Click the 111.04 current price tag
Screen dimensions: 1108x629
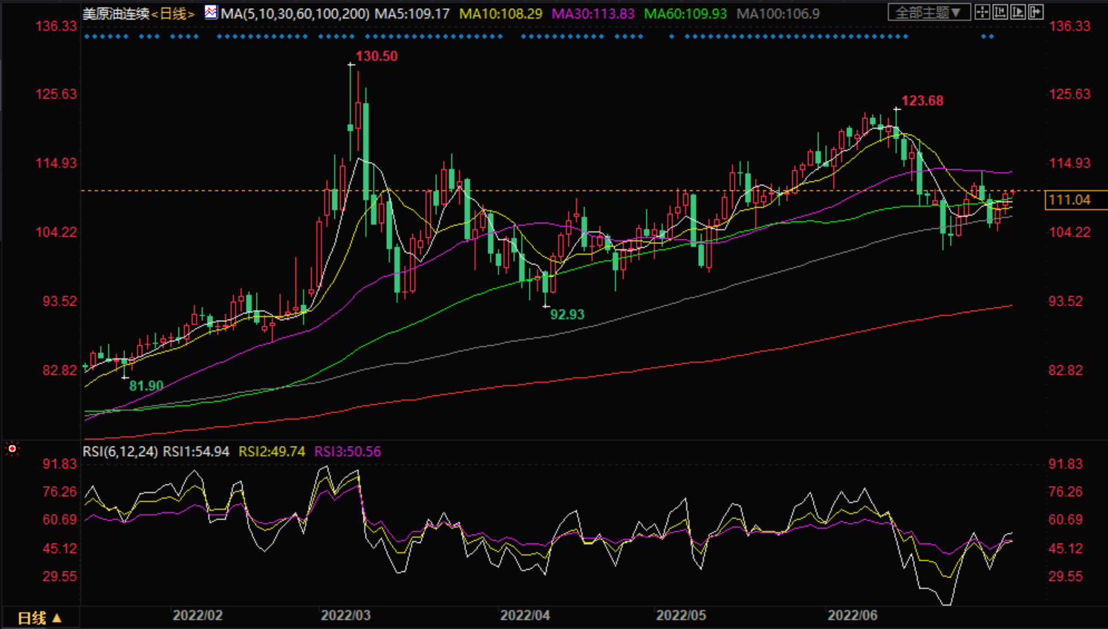pos(1069,200)
